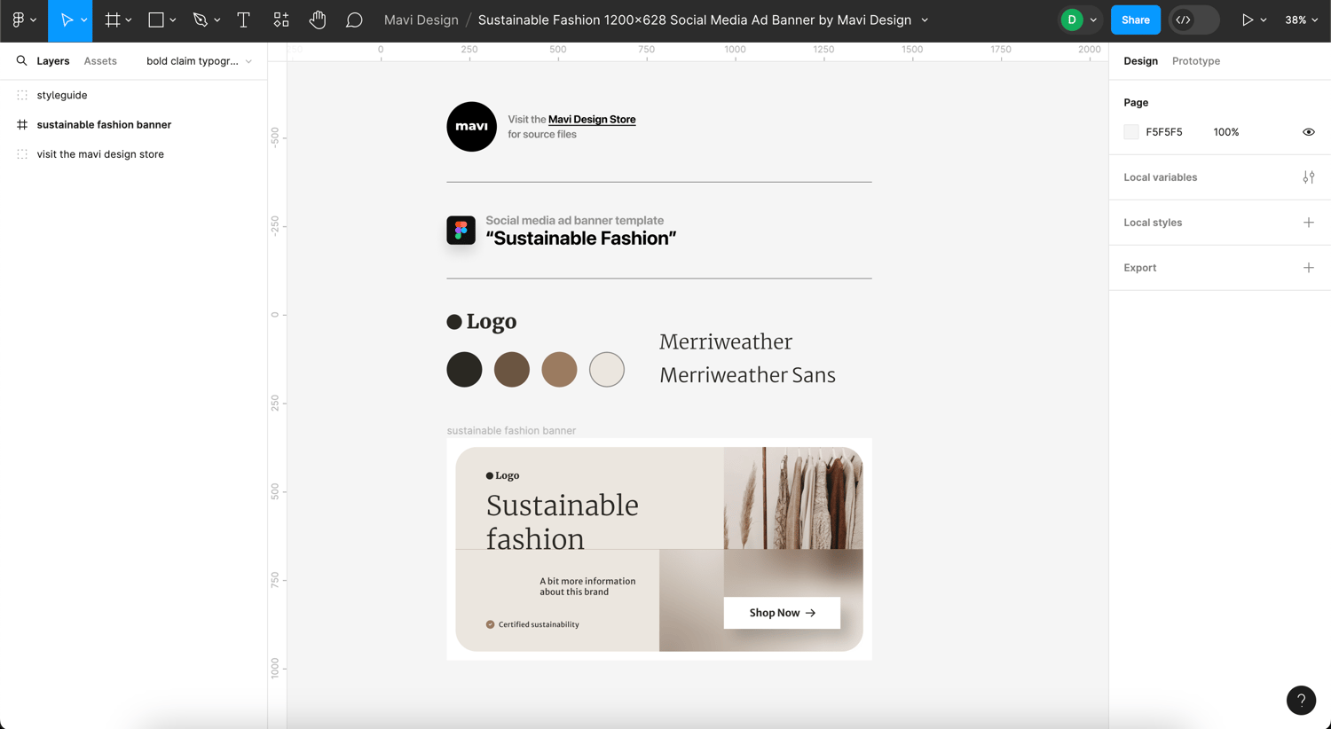
Task: Expand Move tools dropdown arrow
Action: (x=84, y=20)
